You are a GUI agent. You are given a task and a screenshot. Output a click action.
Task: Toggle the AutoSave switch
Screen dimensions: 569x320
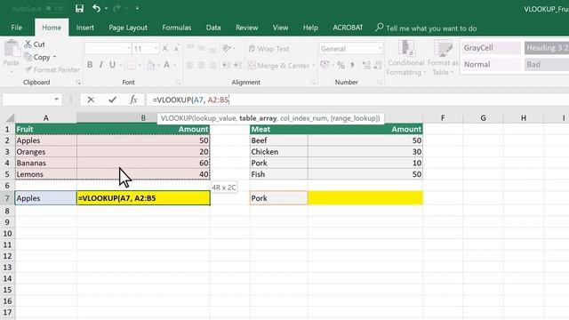coord(54,8)
